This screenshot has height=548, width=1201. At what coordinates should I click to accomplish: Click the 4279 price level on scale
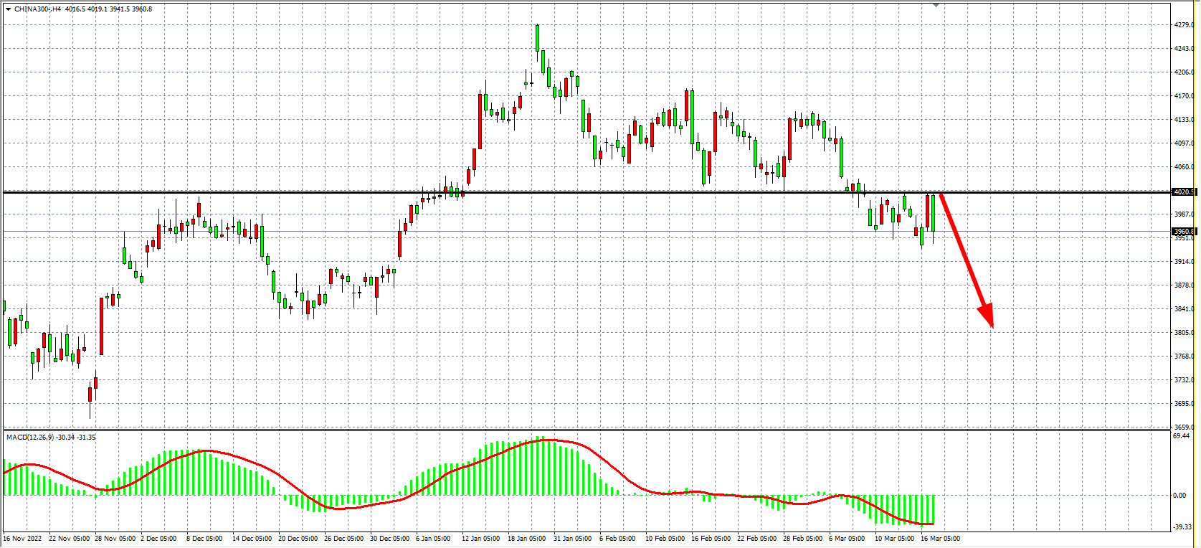point(1183,25)
